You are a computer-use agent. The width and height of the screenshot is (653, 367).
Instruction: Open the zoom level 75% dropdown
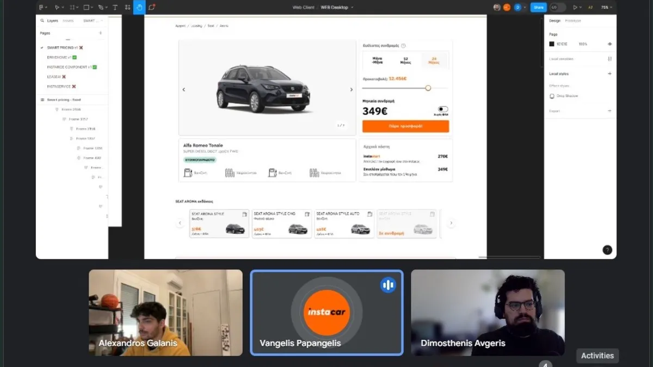pos(607,7)
